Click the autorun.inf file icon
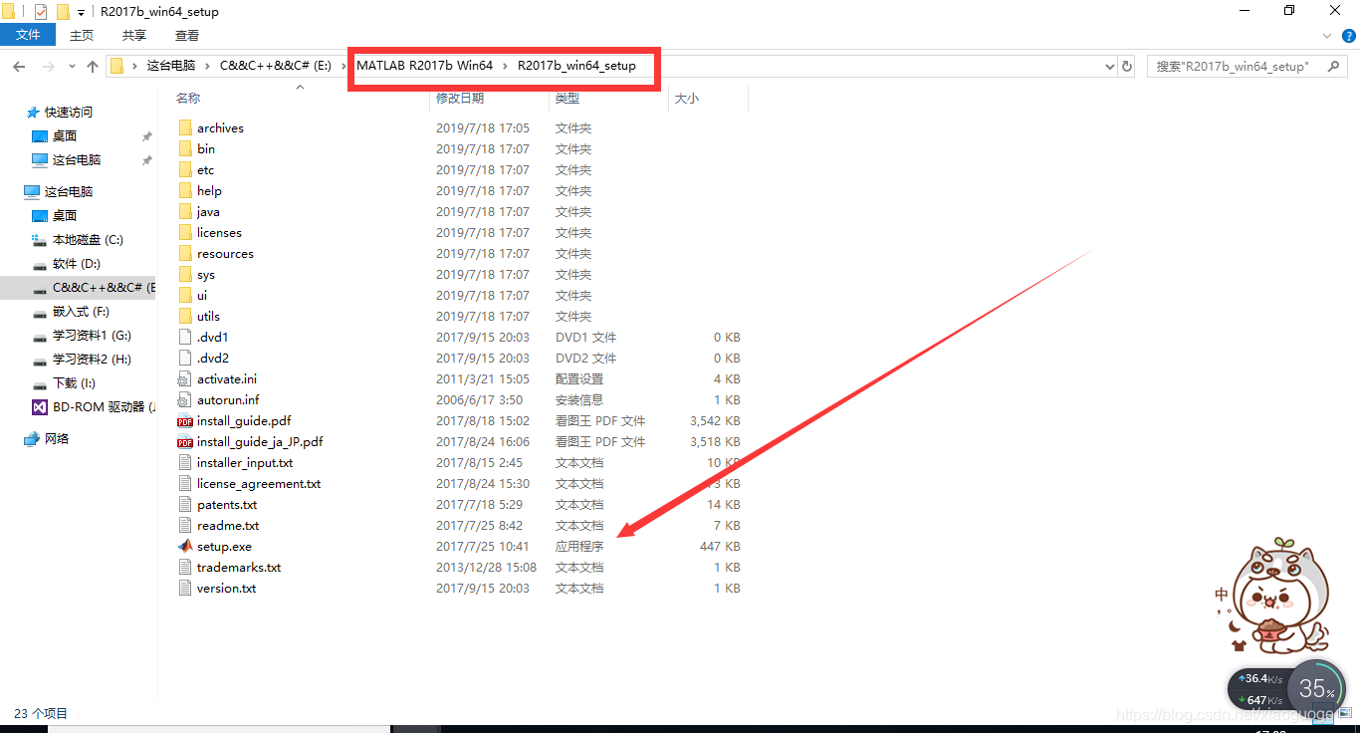Screen dimensions: 1360x733 pyautogui.click(x=185, y=399)
